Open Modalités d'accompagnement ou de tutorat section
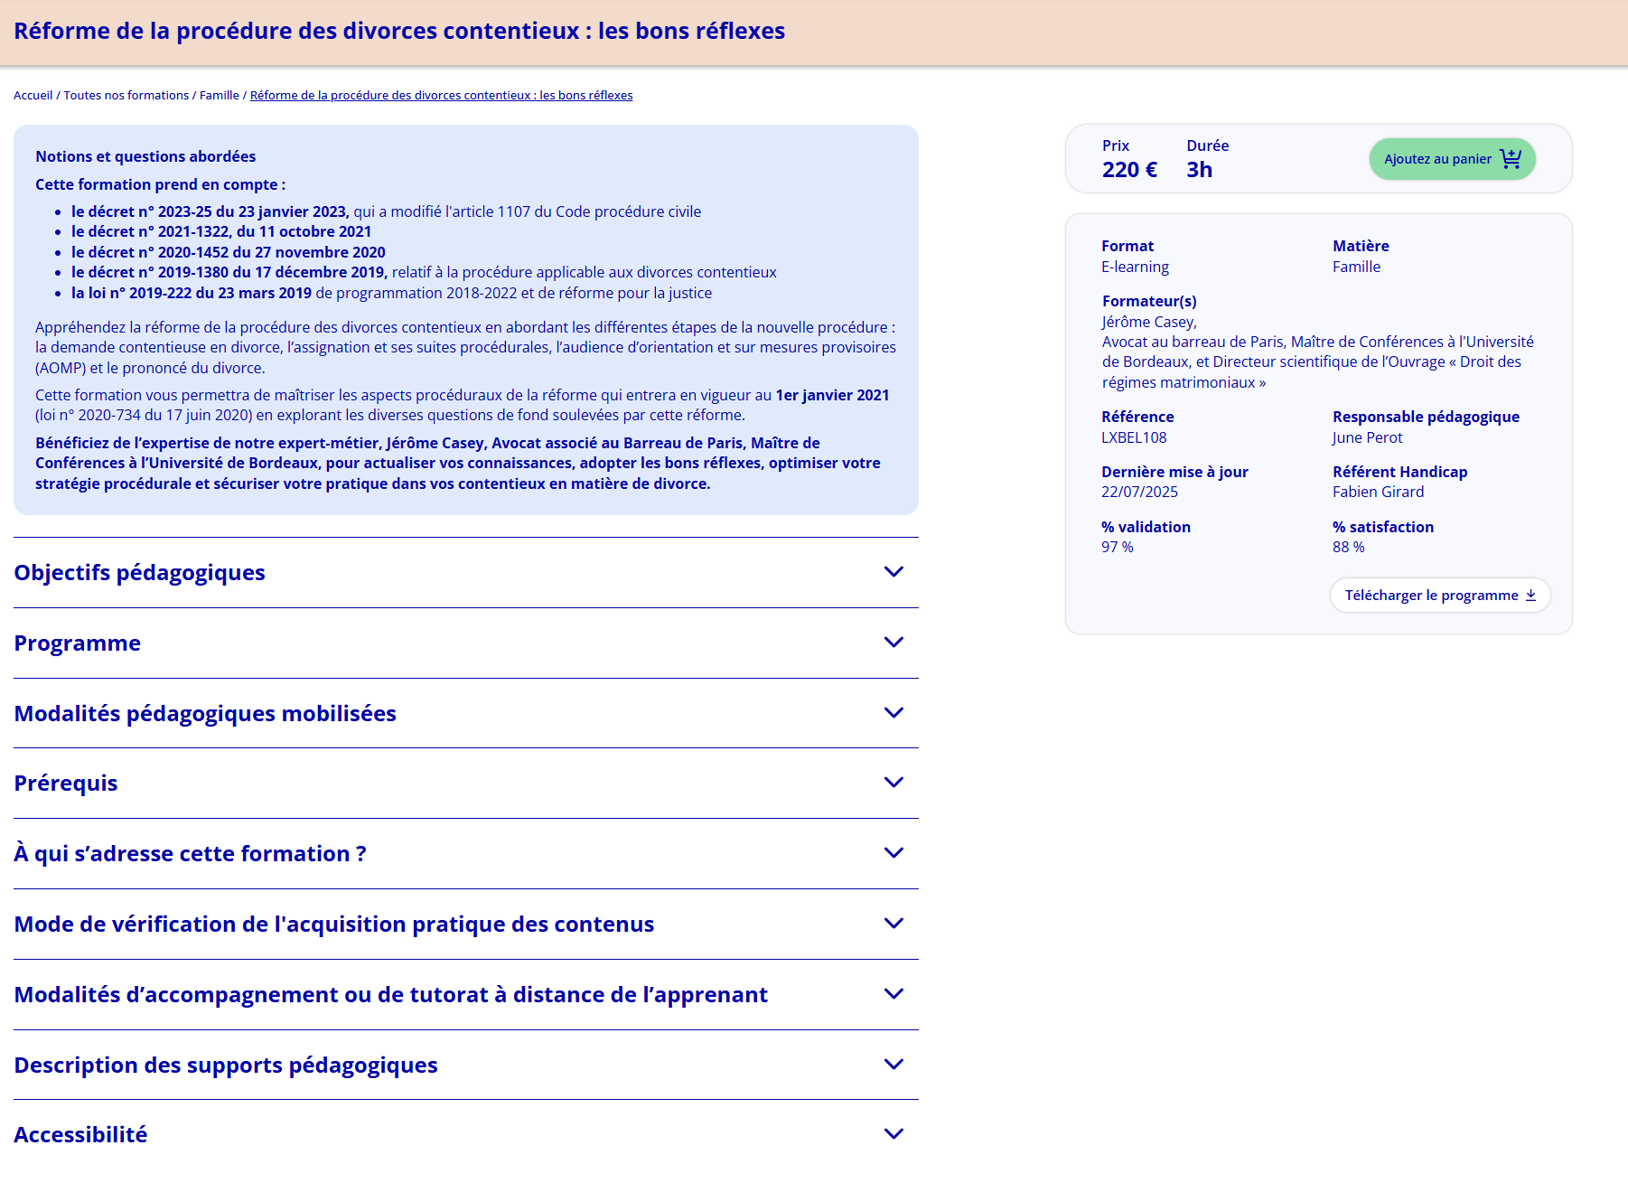This screenshot has width=1628, height=1183. [390, 995]
